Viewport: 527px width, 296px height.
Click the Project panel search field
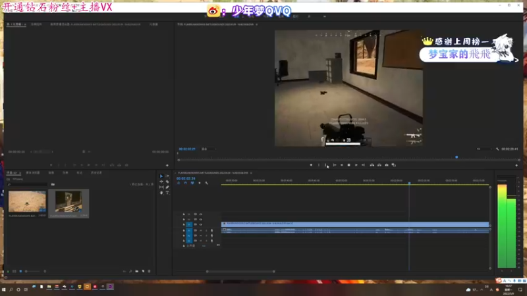pyautogui.click(x=28, y=184)
